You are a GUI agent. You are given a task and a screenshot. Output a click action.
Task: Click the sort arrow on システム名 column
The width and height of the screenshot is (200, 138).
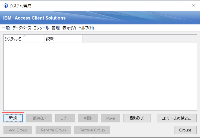[24, 36]
